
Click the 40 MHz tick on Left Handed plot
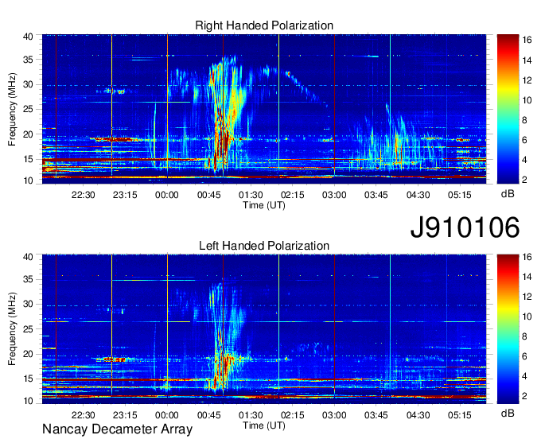coord(28,257)
